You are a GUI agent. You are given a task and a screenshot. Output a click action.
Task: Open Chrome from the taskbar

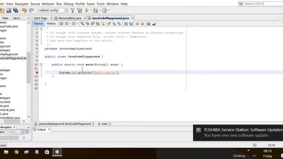click(16, 152)
